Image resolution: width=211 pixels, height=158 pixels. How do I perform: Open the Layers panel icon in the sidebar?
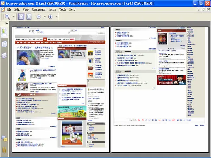[4, 55]
